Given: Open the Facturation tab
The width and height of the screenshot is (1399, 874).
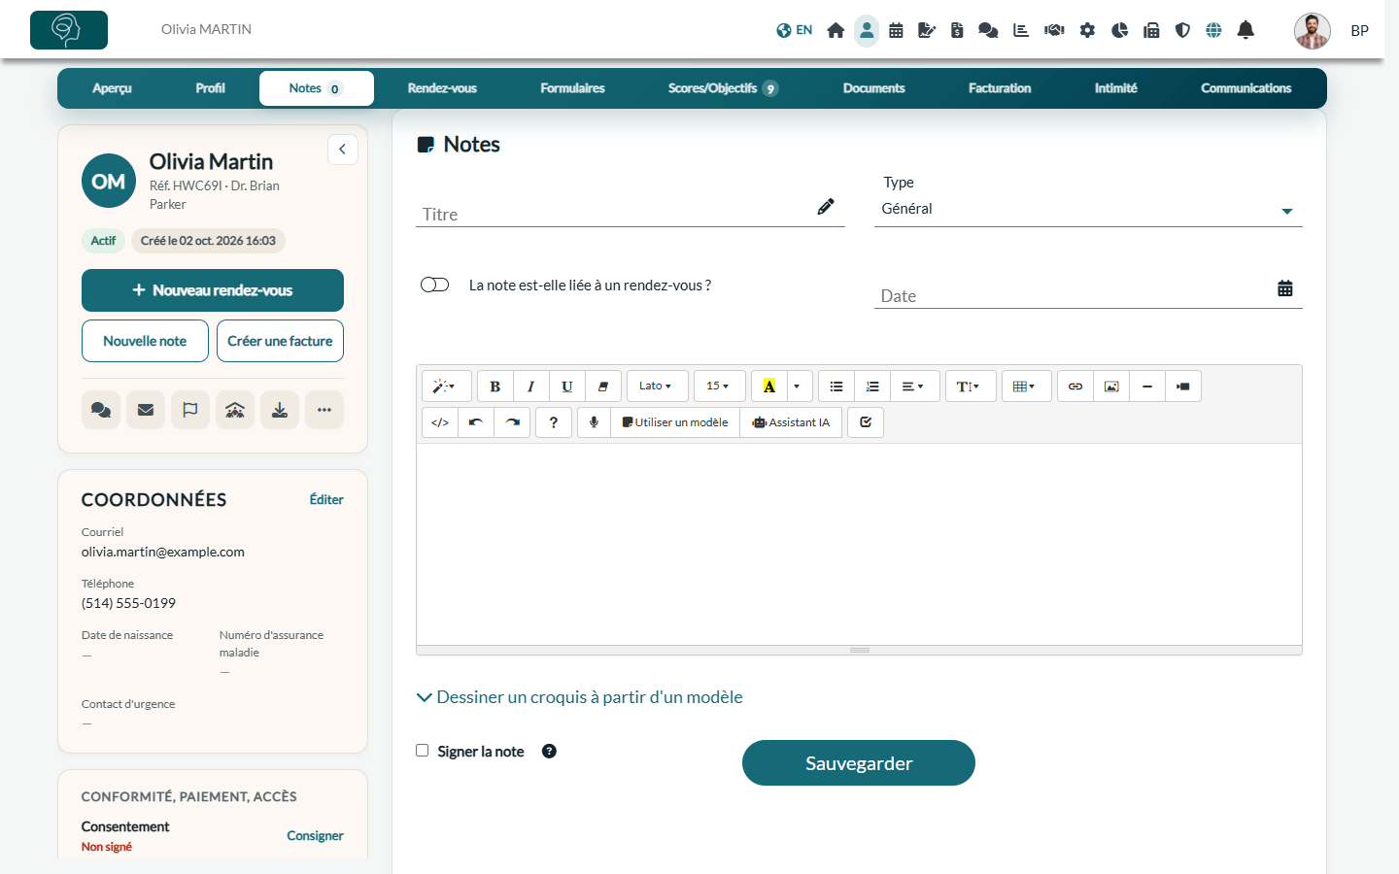Looking at the screenshot, I should pos(1000,88).
